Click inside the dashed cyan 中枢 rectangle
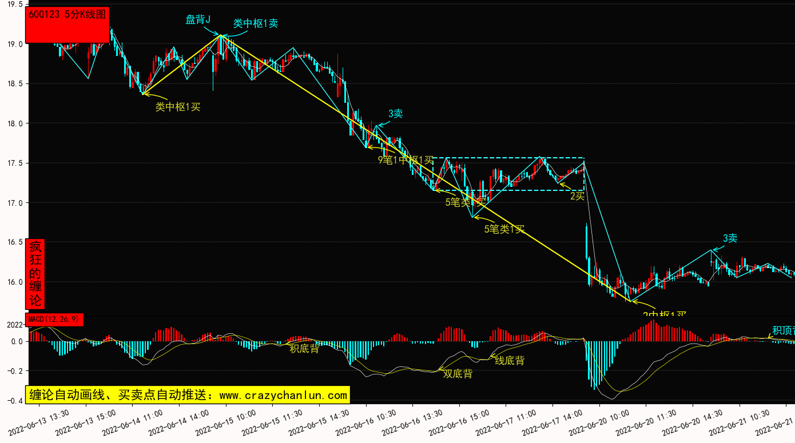 point(509,174)
